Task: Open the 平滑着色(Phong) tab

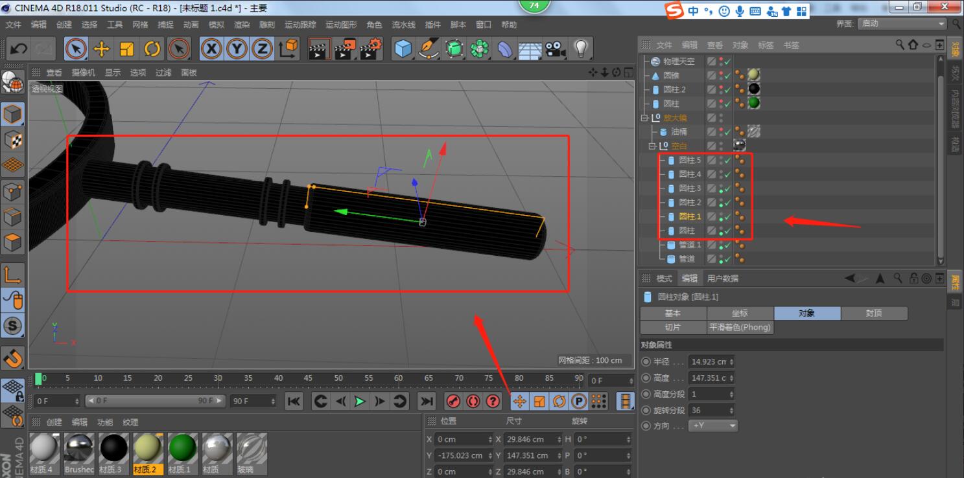Action: [740, 328]
